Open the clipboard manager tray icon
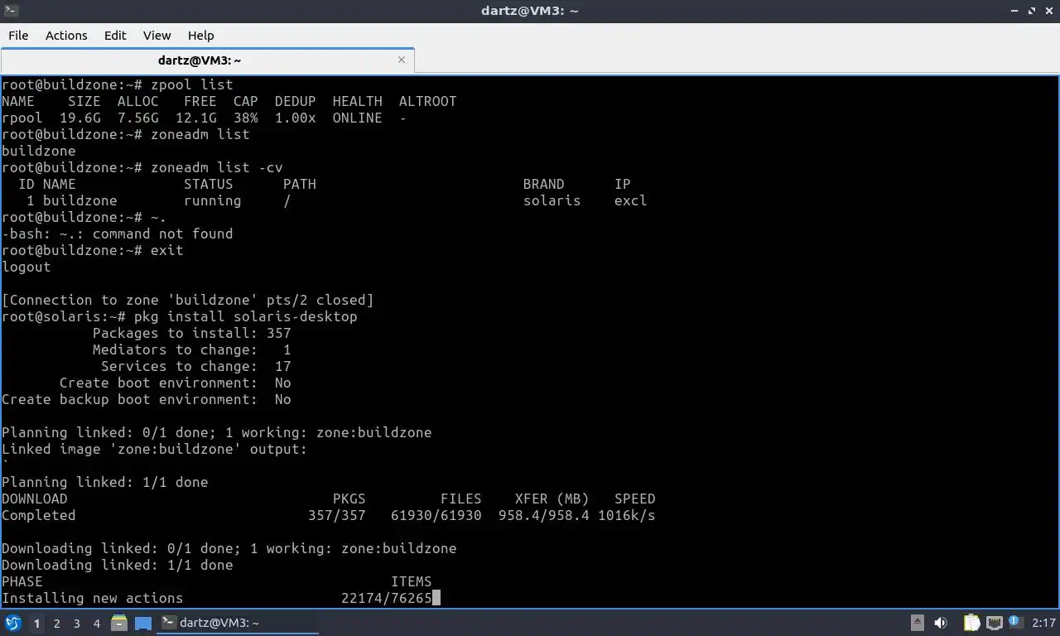The width and height of the screenshot is (1060, 636). point(971,623)
